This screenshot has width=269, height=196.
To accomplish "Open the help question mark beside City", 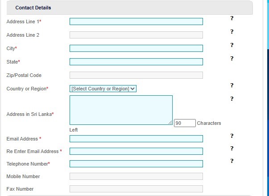I will click(x=232, y=45).
